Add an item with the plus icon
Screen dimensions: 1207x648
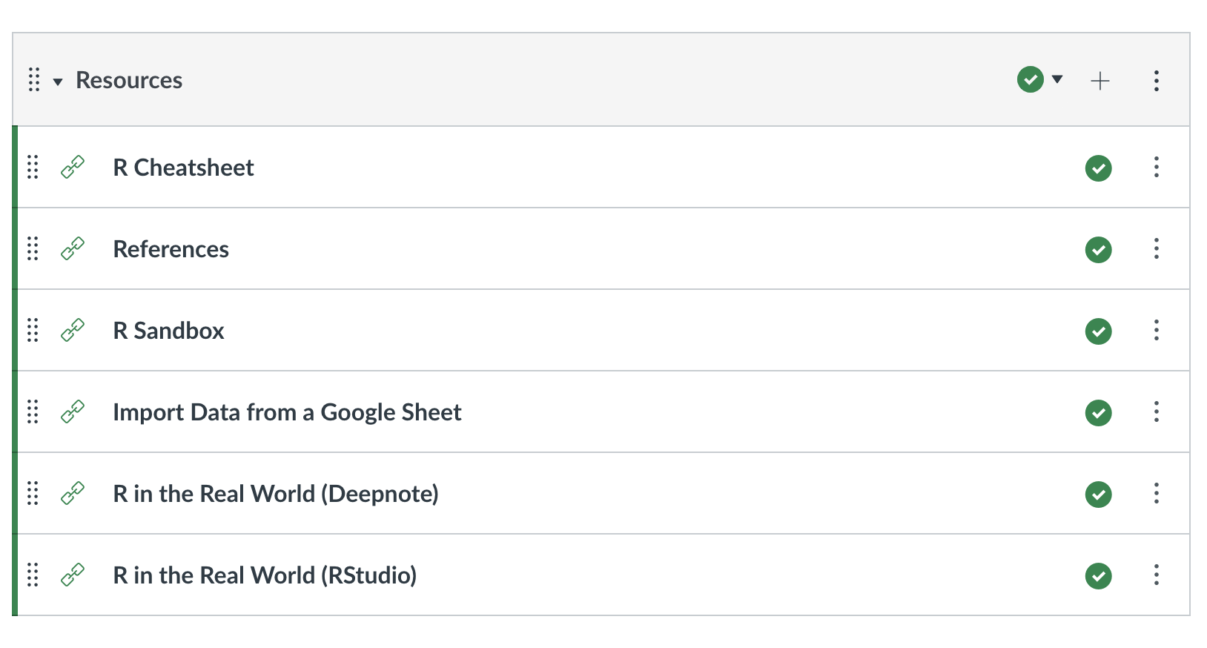click(1100, 80)
